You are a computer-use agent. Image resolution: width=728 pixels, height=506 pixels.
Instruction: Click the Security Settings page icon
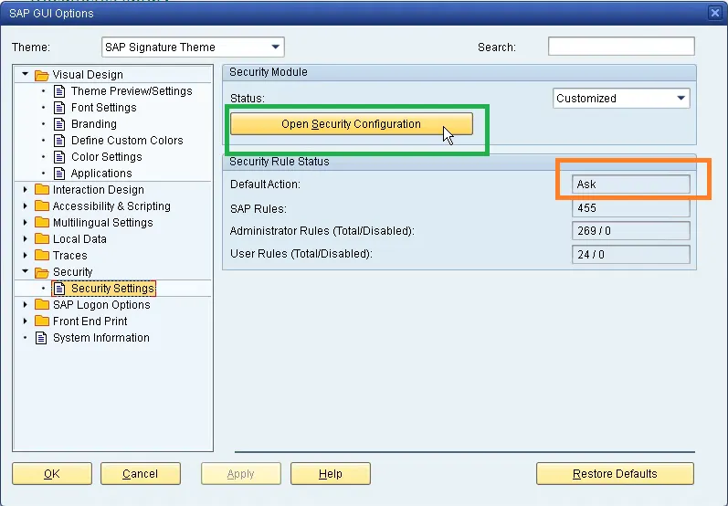(59, 289)
